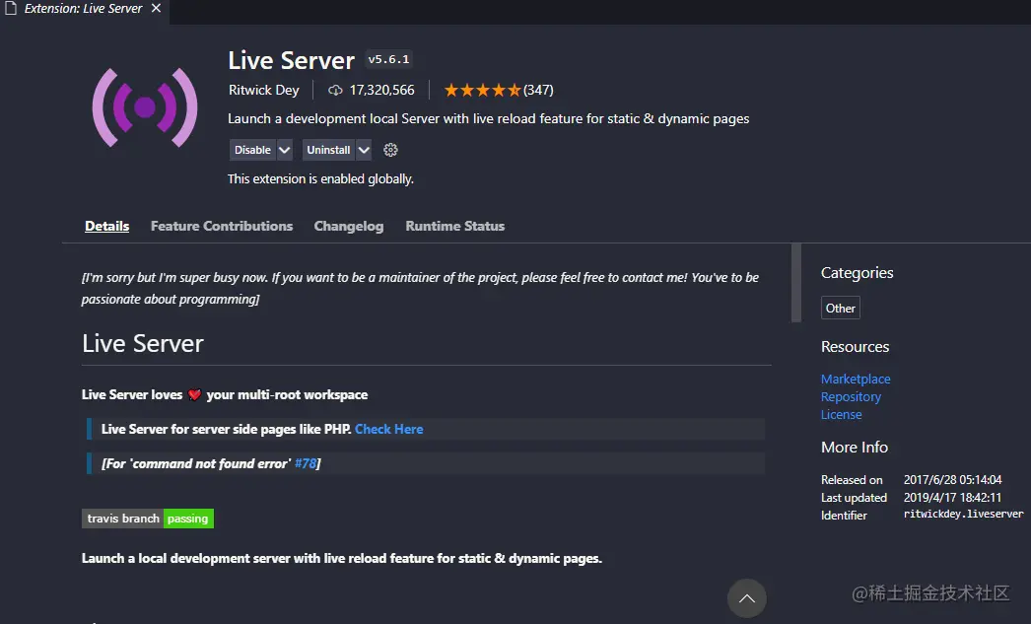Open the Repository resource link

click(851, 396)
